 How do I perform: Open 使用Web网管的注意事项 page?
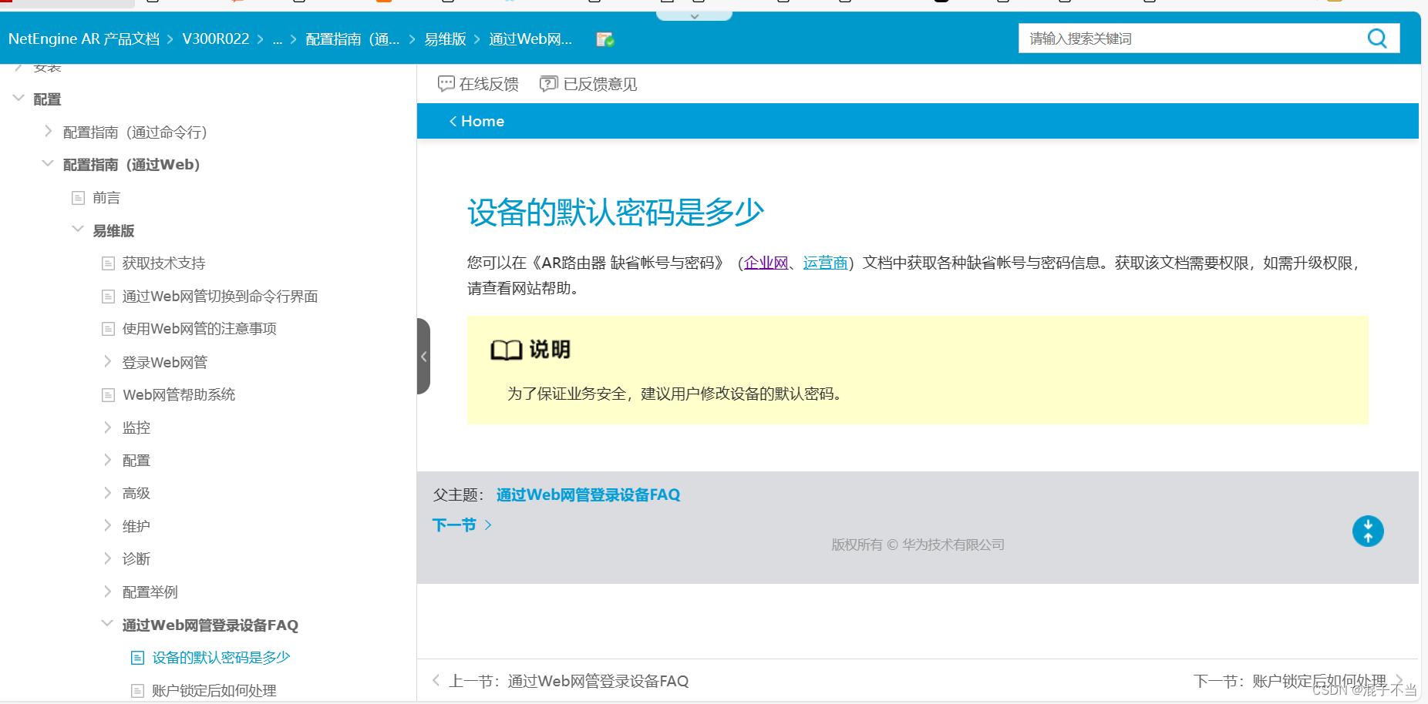[199, 329]
